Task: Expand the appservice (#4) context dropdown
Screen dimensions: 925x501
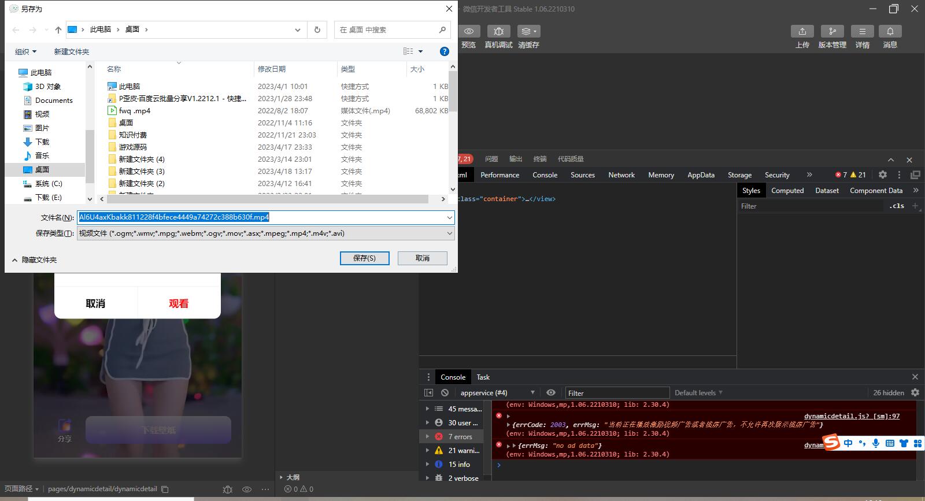Action: (x=497, y=393)
